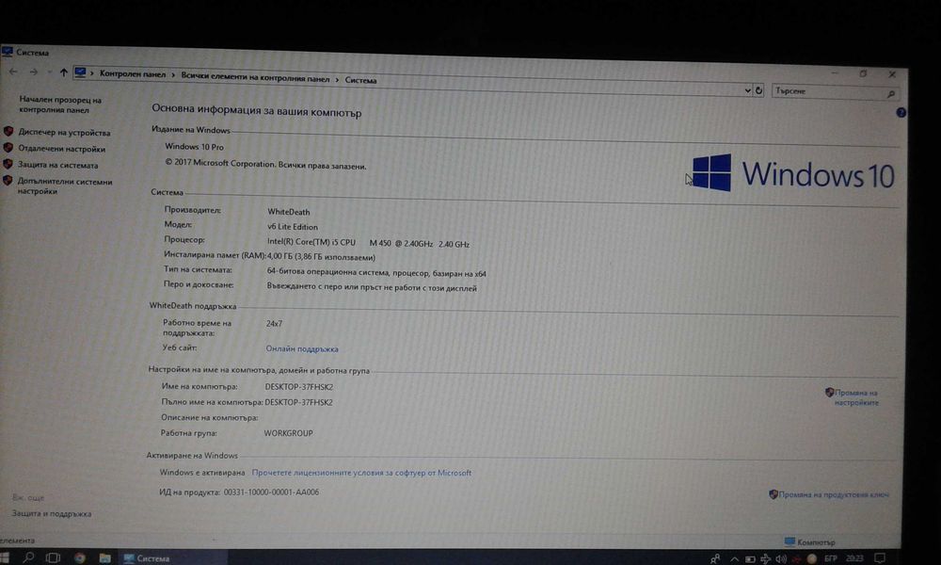Click 'Промяна на продуктовия ключ' link
The height and width of the screenshot is (565, 941).
[x=834, y=494]
